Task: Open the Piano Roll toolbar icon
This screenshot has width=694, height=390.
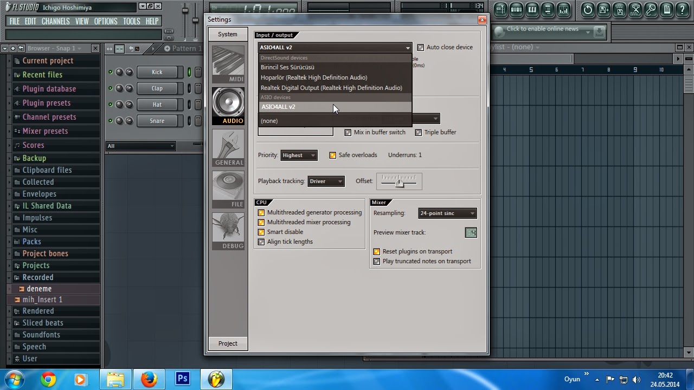Action: 532,9
